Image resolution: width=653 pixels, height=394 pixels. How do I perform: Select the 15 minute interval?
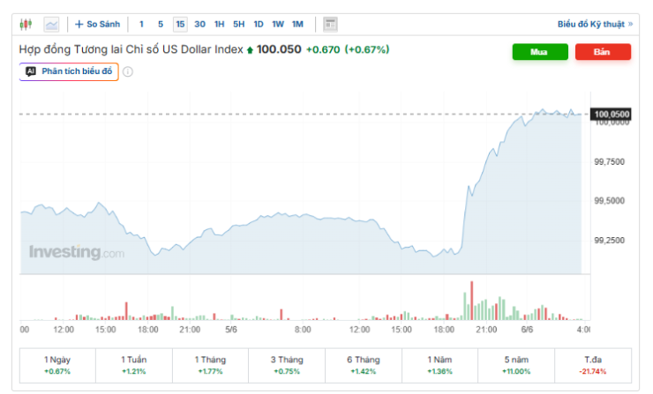(x=180, y=24)
